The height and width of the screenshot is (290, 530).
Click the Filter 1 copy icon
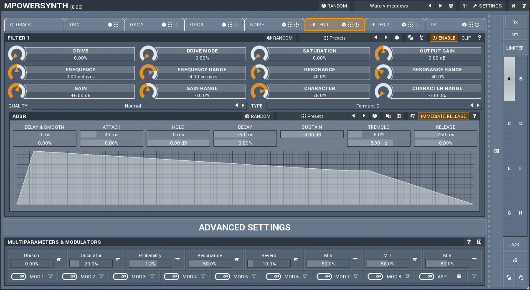[411, 37]
